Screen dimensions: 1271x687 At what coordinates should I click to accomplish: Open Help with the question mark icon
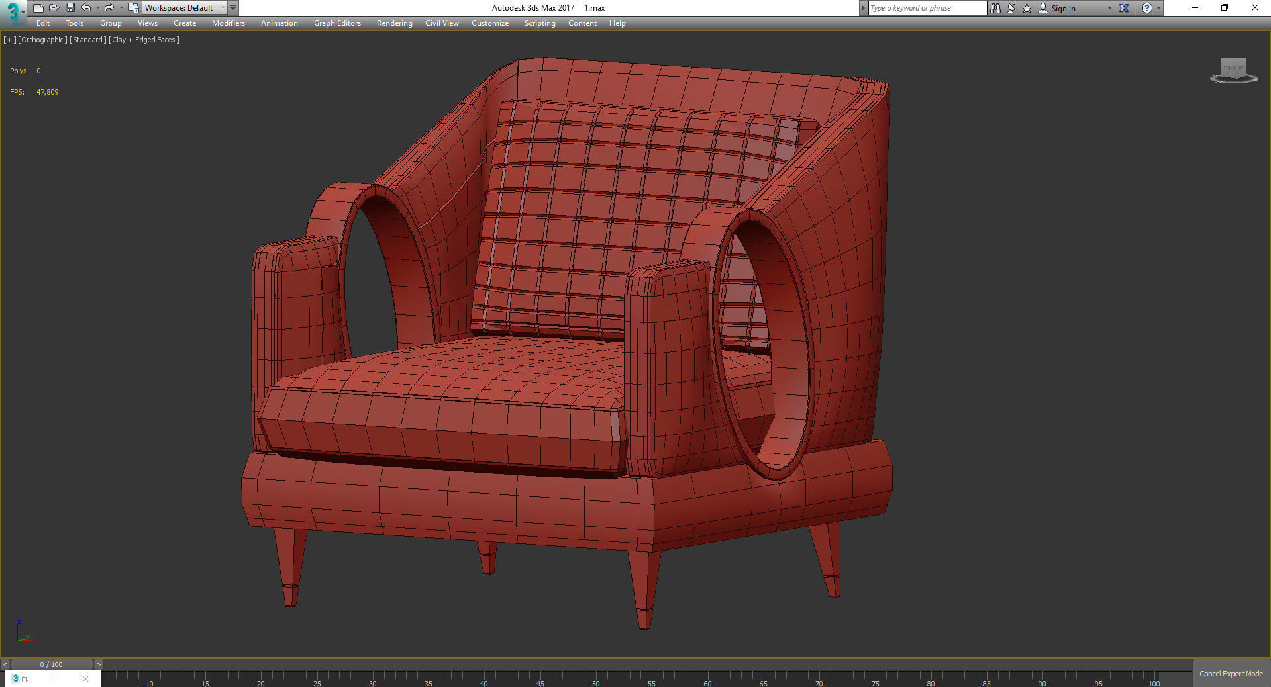point(1147,8)
